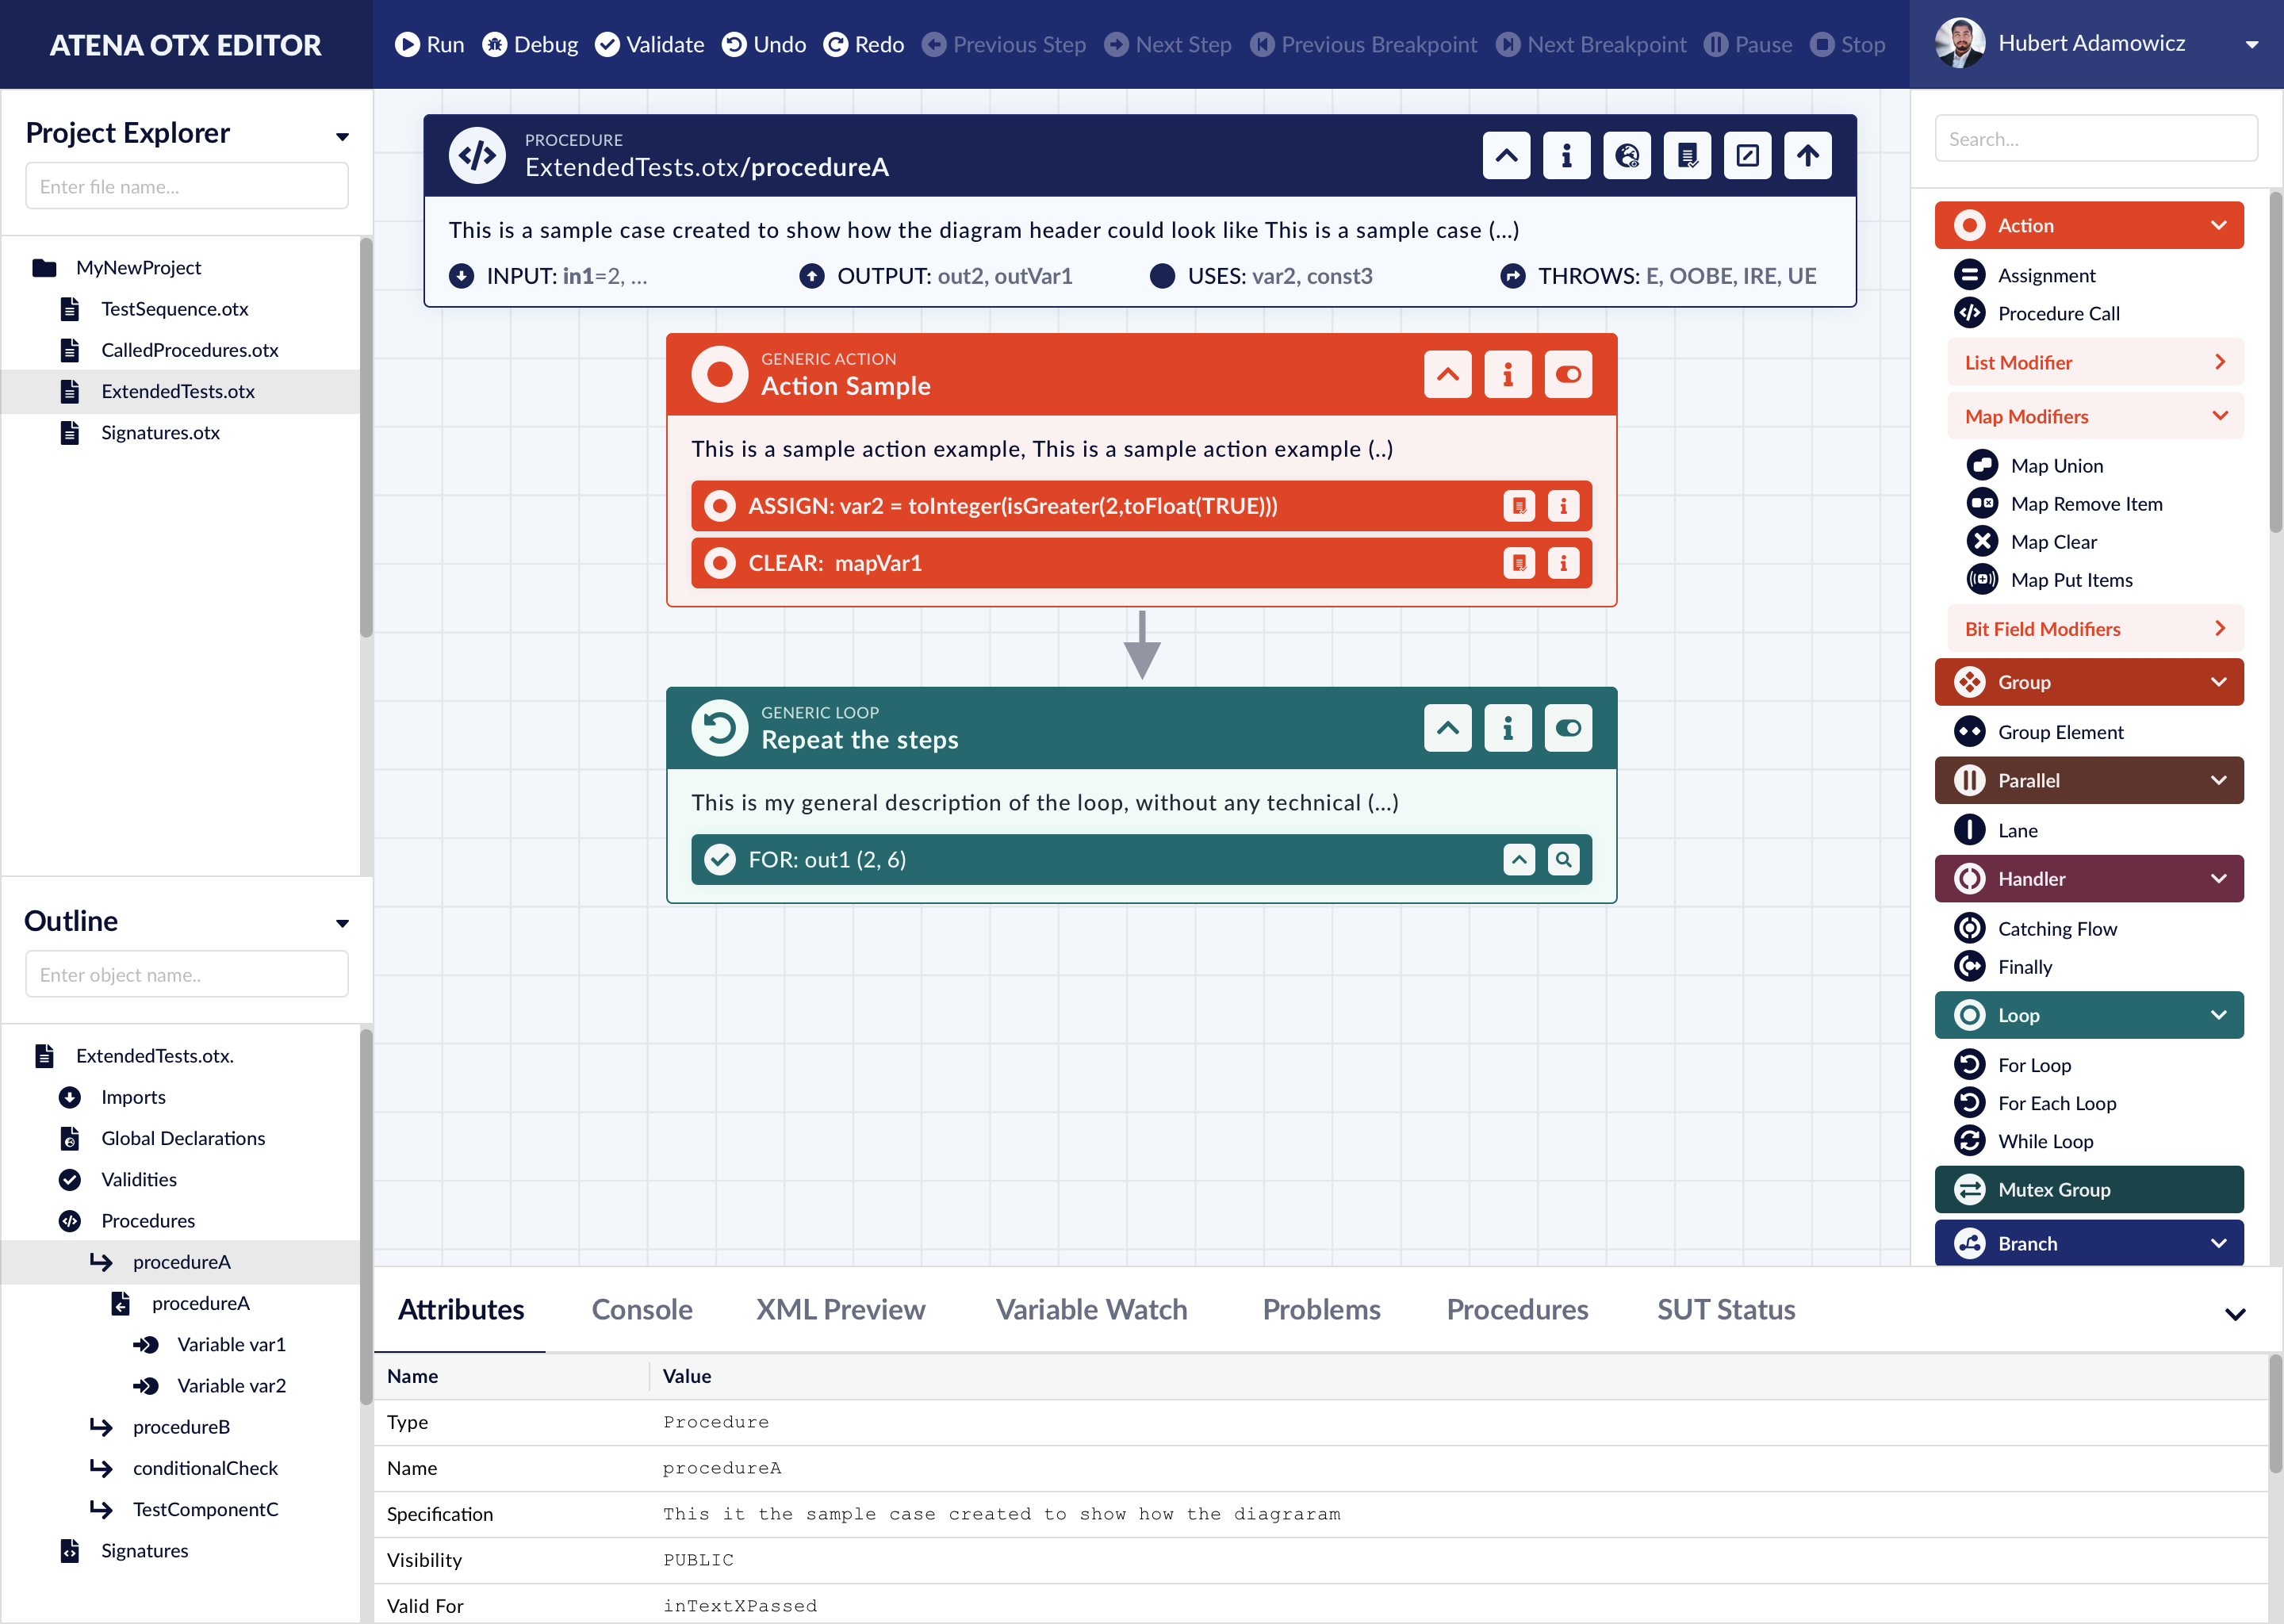
Task: Click the globe settings icon in procedure header
Action: pyautogui.click(x=1627, y=155)
